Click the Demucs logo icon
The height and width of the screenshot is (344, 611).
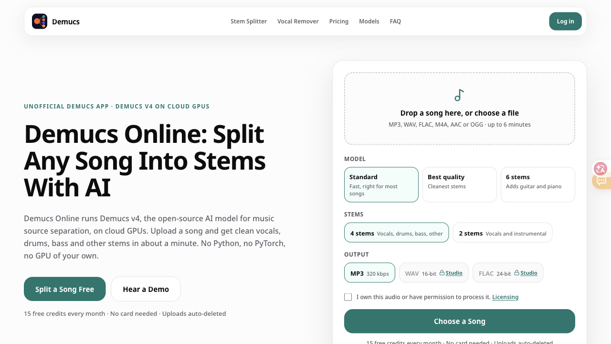tap(40, 21)
